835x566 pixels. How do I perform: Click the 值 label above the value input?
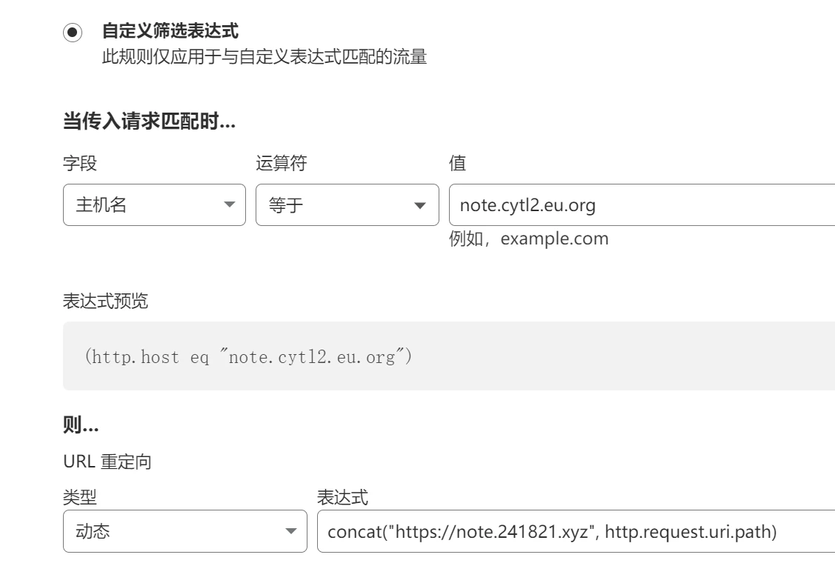457,164
